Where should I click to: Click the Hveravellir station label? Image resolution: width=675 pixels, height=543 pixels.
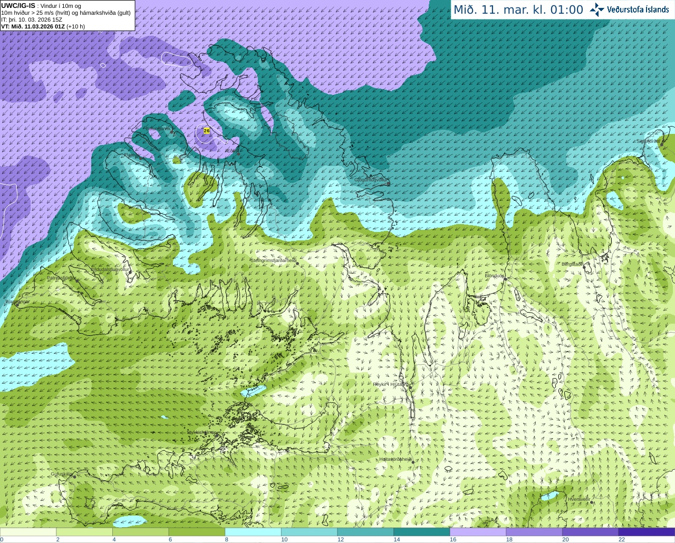578,499
